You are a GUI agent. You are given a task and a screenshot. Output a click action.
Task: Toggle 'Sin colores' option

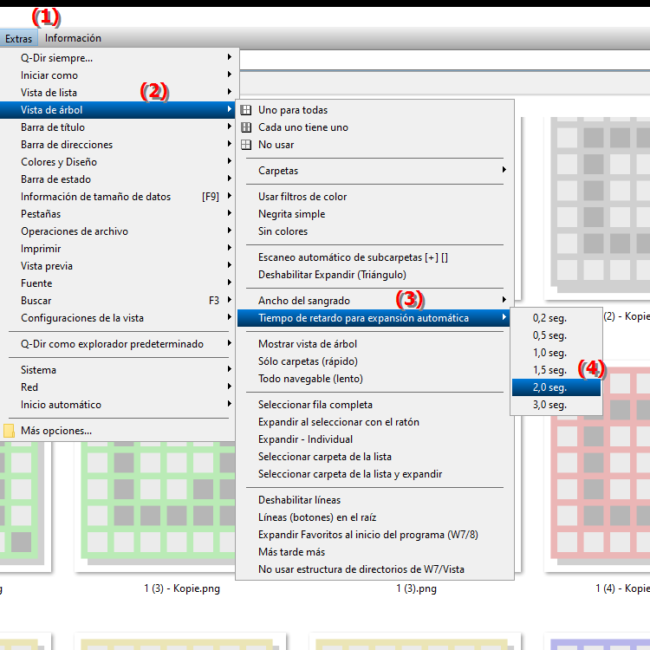tap(373, 231)
